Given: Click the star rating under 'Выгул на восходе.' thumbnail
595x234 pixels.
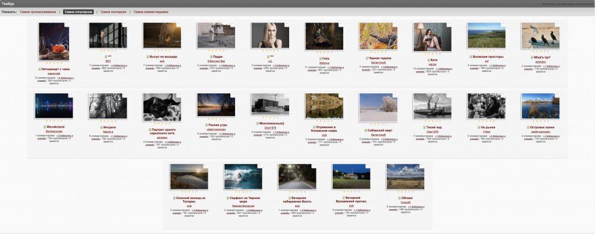Looking at the screenshot, I should pyautogui.click(x=162, y=50).
